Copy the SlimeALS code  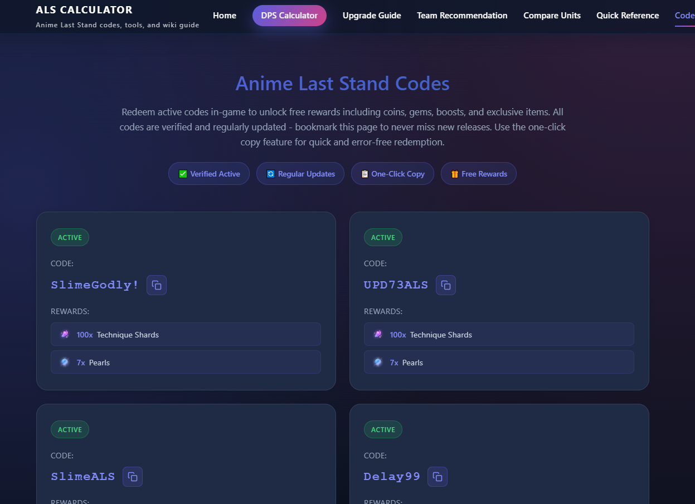[x=132, y=476]
